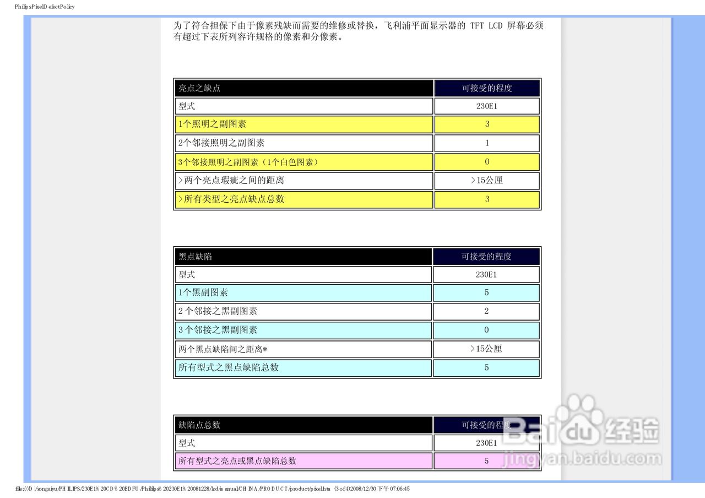Click the paragraph line starting '为了符合担保下'

358,26
